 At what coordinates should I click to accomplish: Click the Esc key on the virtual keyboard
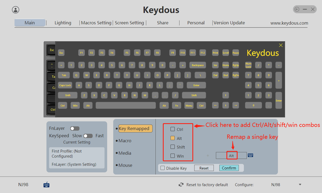tap(61, 53)
